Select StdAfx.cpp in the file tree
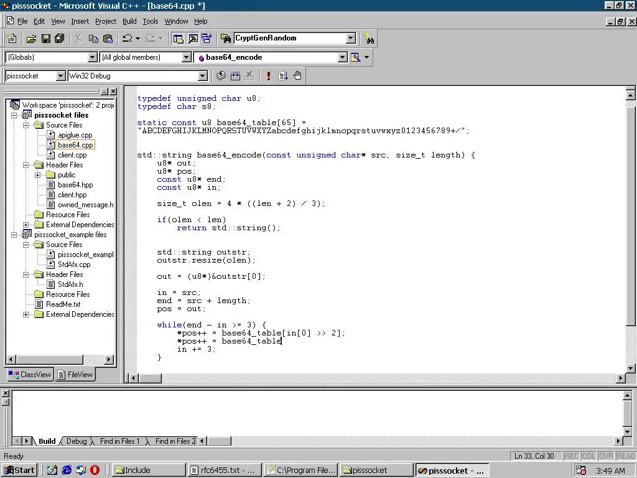The image size is (637, 478). (74, 265)
